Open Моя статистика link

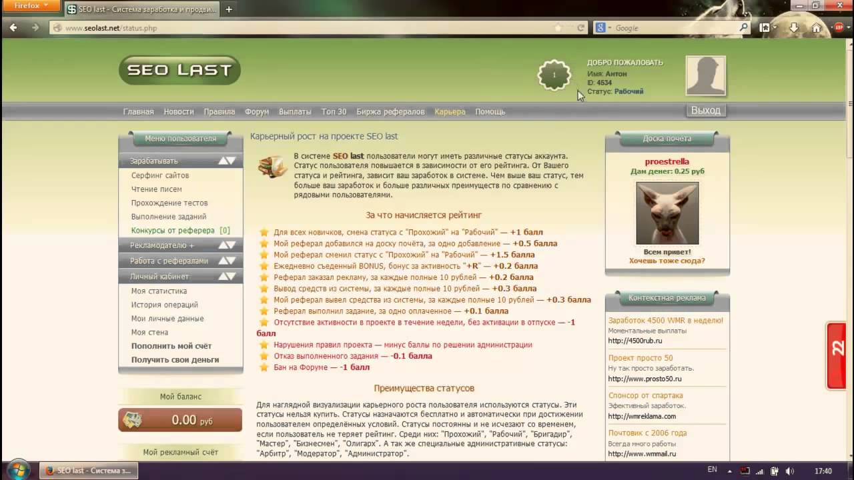(159, 291)
